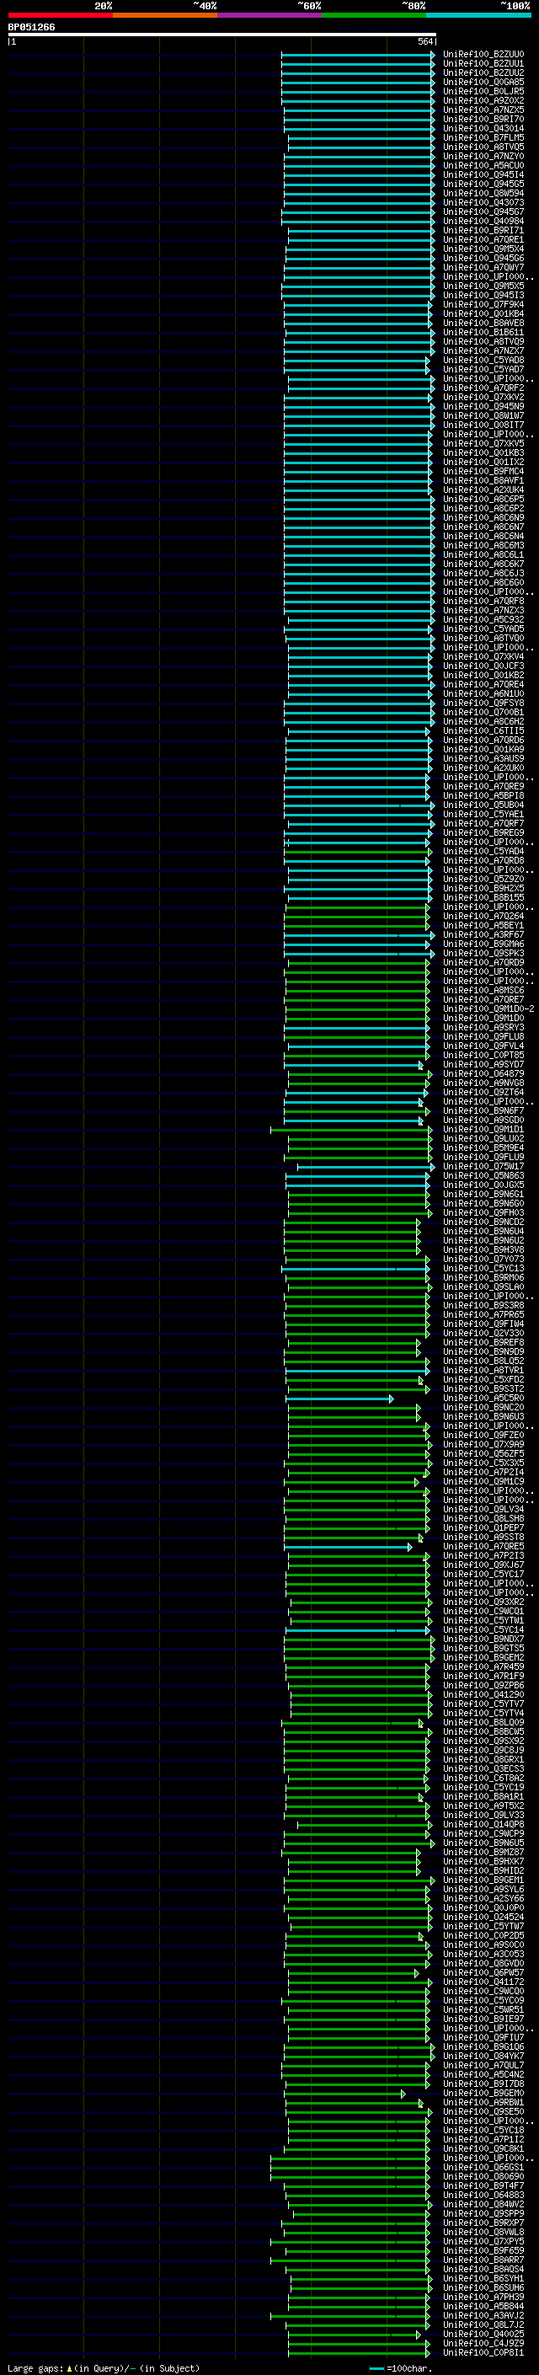Click the query end position 564
The width and height of the screenshot is (539, 2375).
[x=425, y=41]
